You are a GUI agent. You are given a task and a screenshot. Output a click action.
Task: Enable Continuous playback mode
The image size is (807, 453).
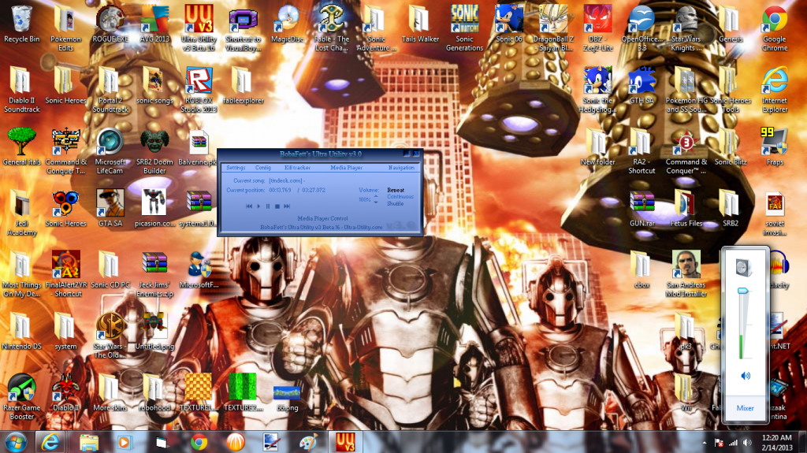pyautogui.click(x=400, y=197)
